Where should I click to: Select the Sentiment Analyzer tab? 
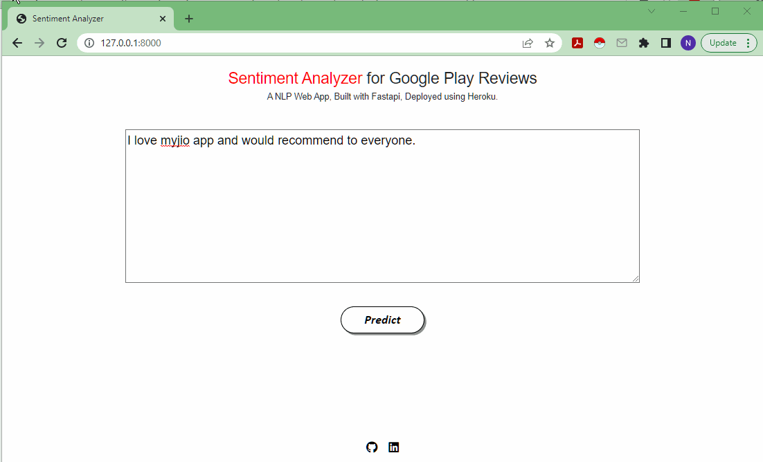pyautogui.click(x=91, y=19)
